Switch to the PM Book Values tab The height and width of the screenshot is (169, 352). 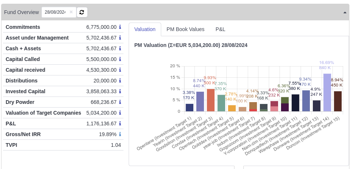(185, 29)
